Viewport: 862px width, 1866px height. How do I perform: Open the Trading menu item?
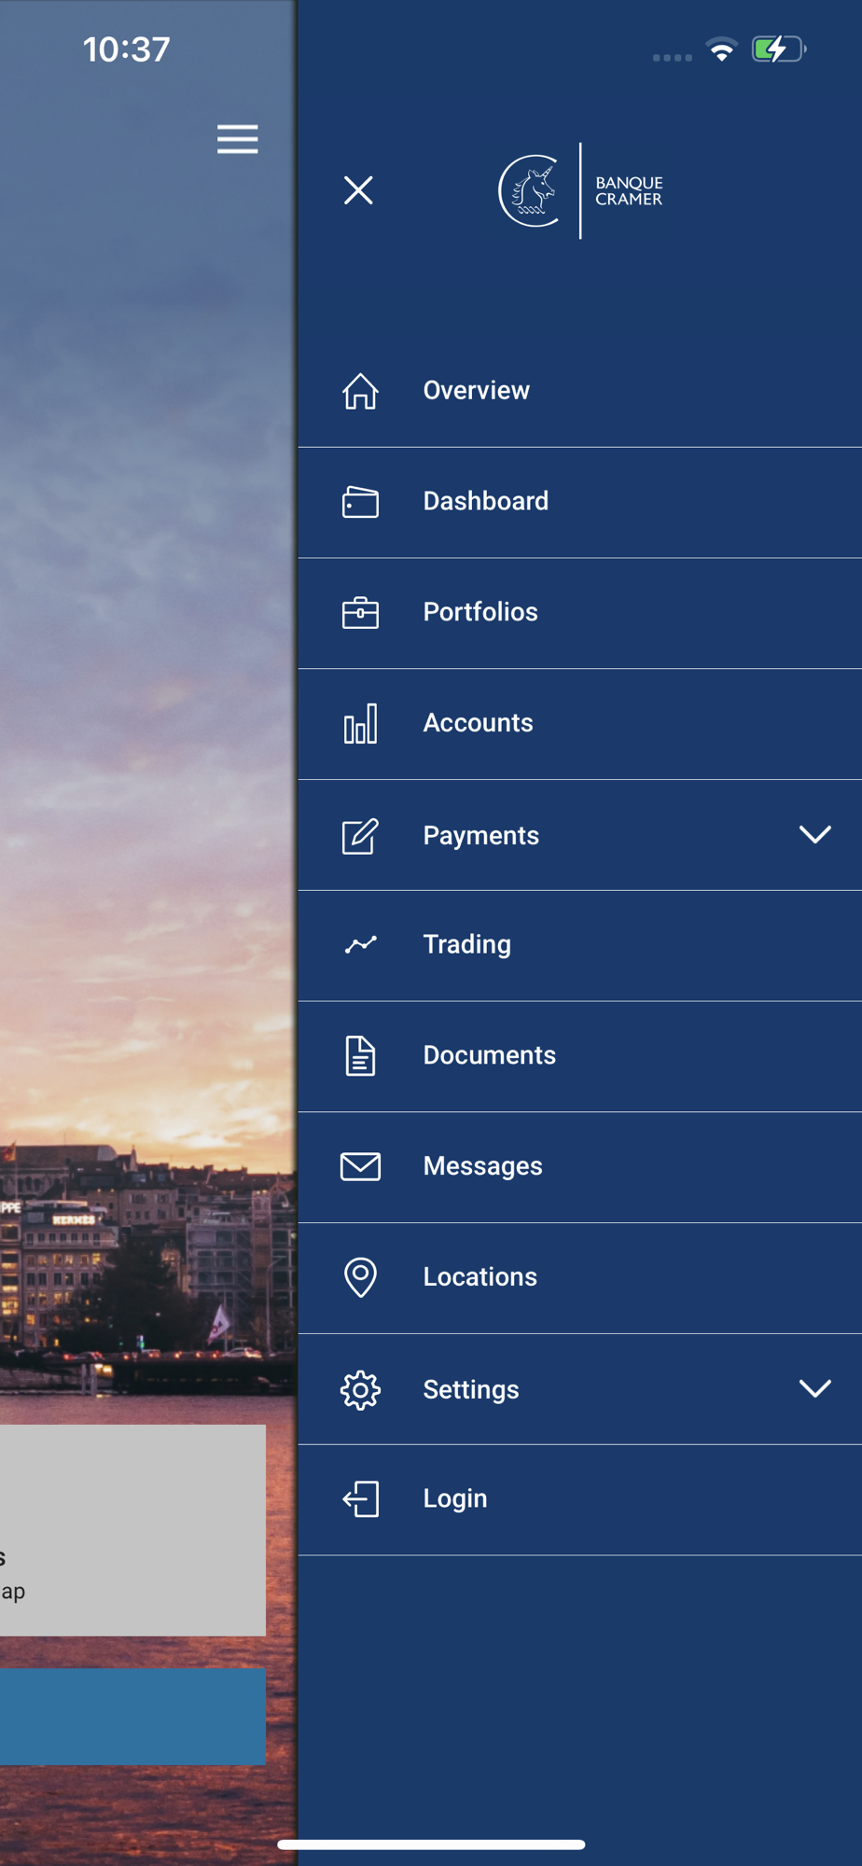click(x=580, y=946)
